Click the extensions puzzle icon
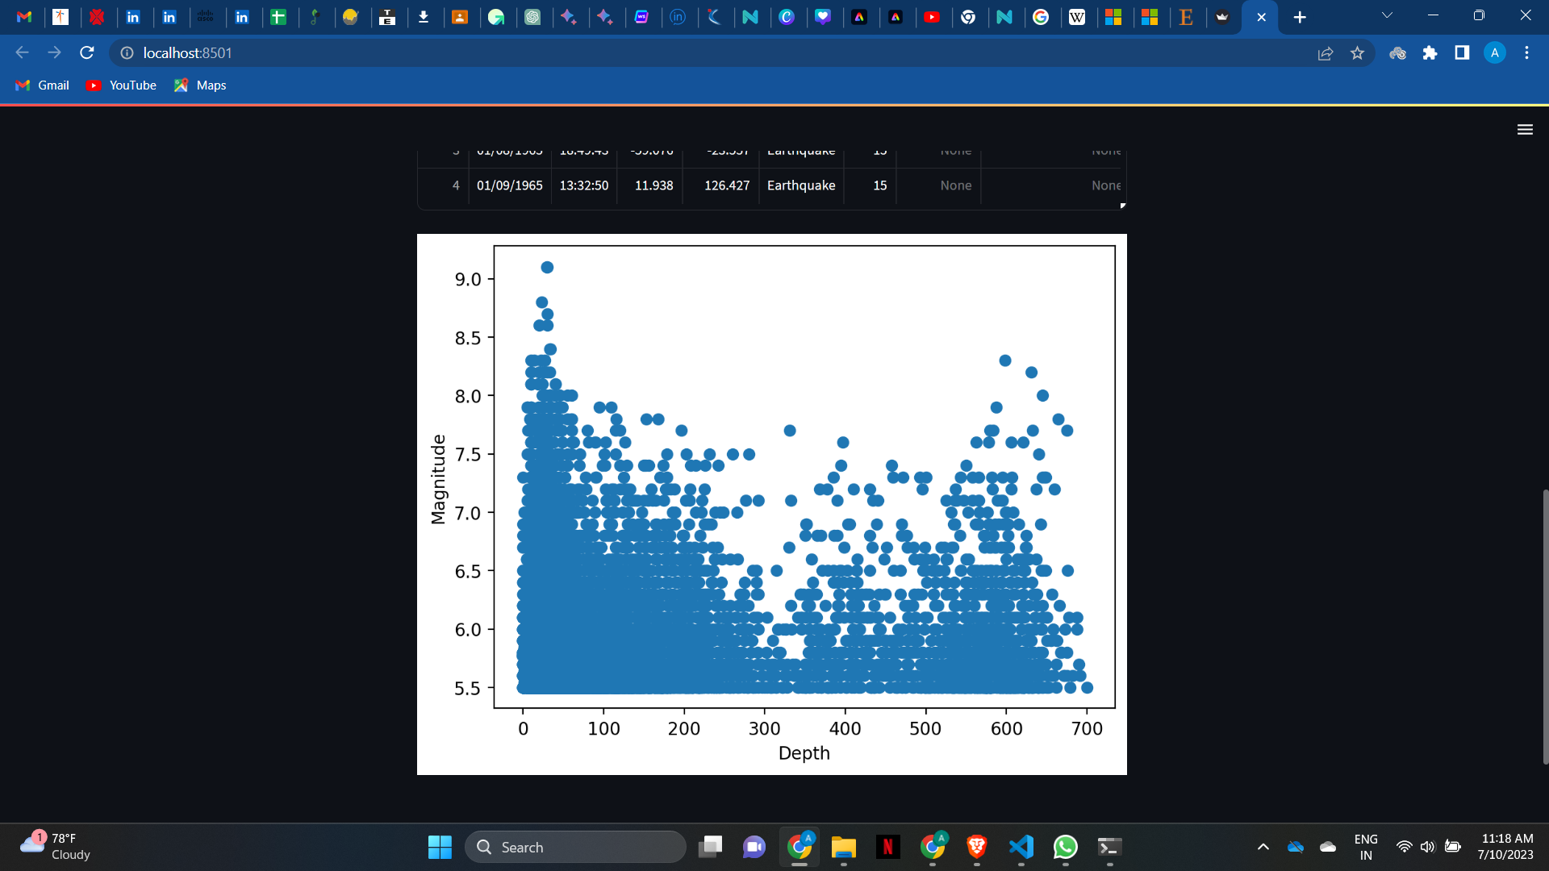The image size is (1549, 871). [1430, 52]
